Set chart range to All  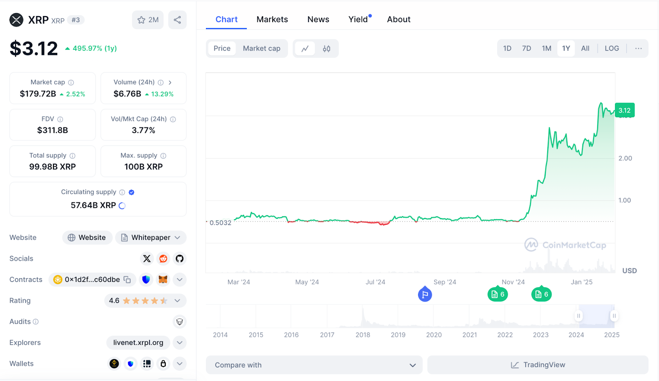click(585, 49)
